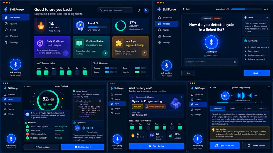Image resolution: width=273 pixels, height=153 pixels.
Task: Open Quizzes in the Dashboard window sidebar
Action: click(16, 24)
